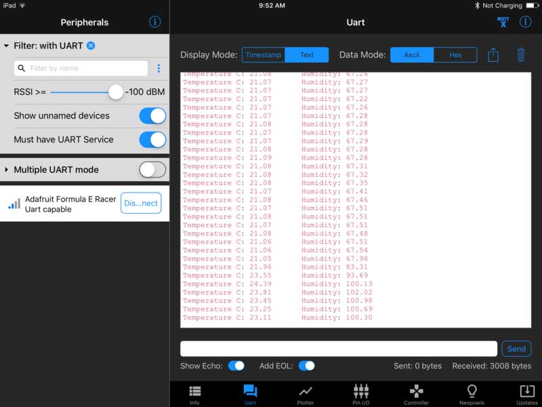Disable Show Echo
Viewport: 542px width, 407px height.
[236, 365]
